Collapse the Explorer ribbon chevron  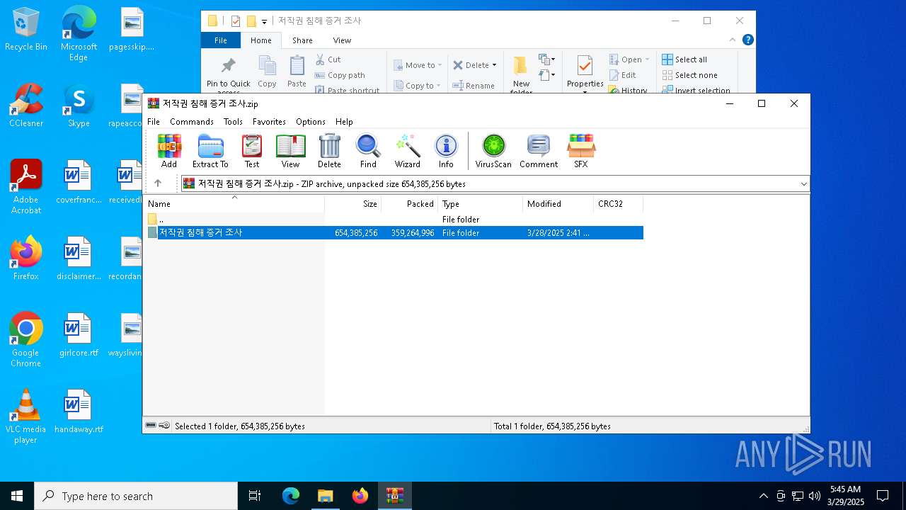(x=733, y=40)
